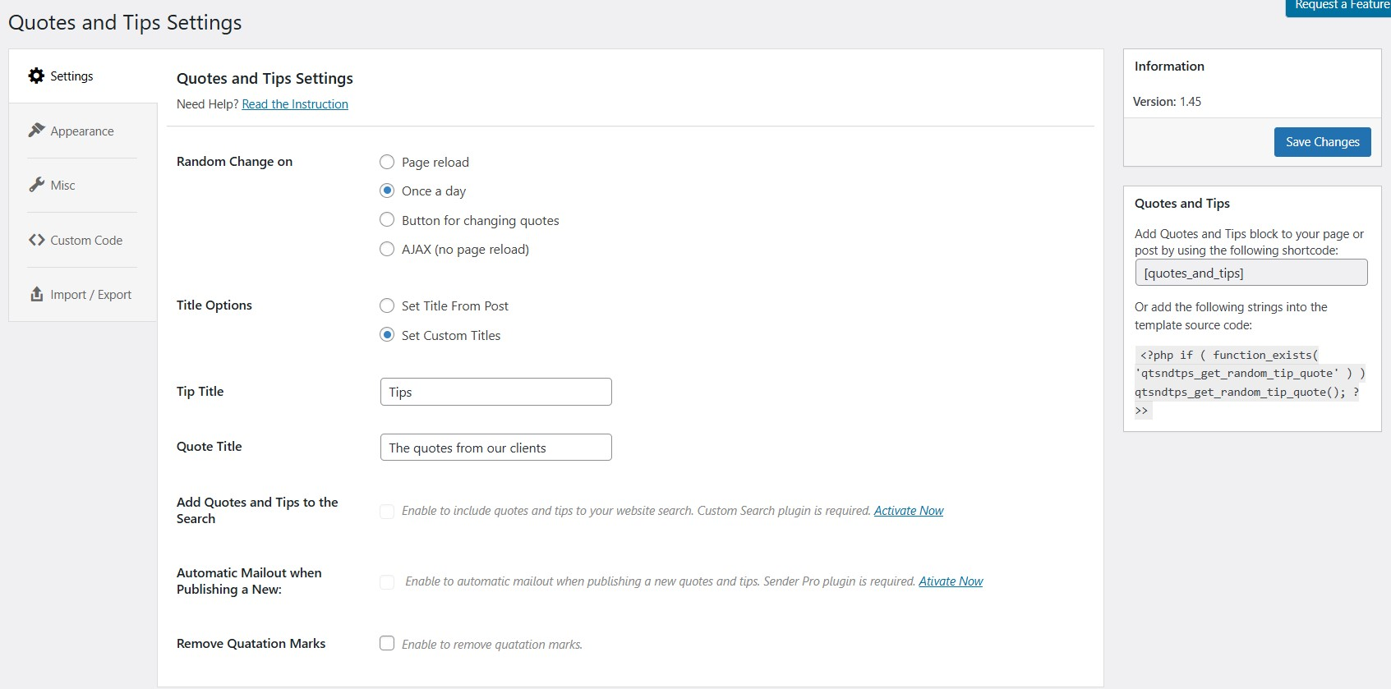Click the Misc wrench icon
Image resolution: width=1391 pixels, height=689 pixels.
(x=36, y=185)
